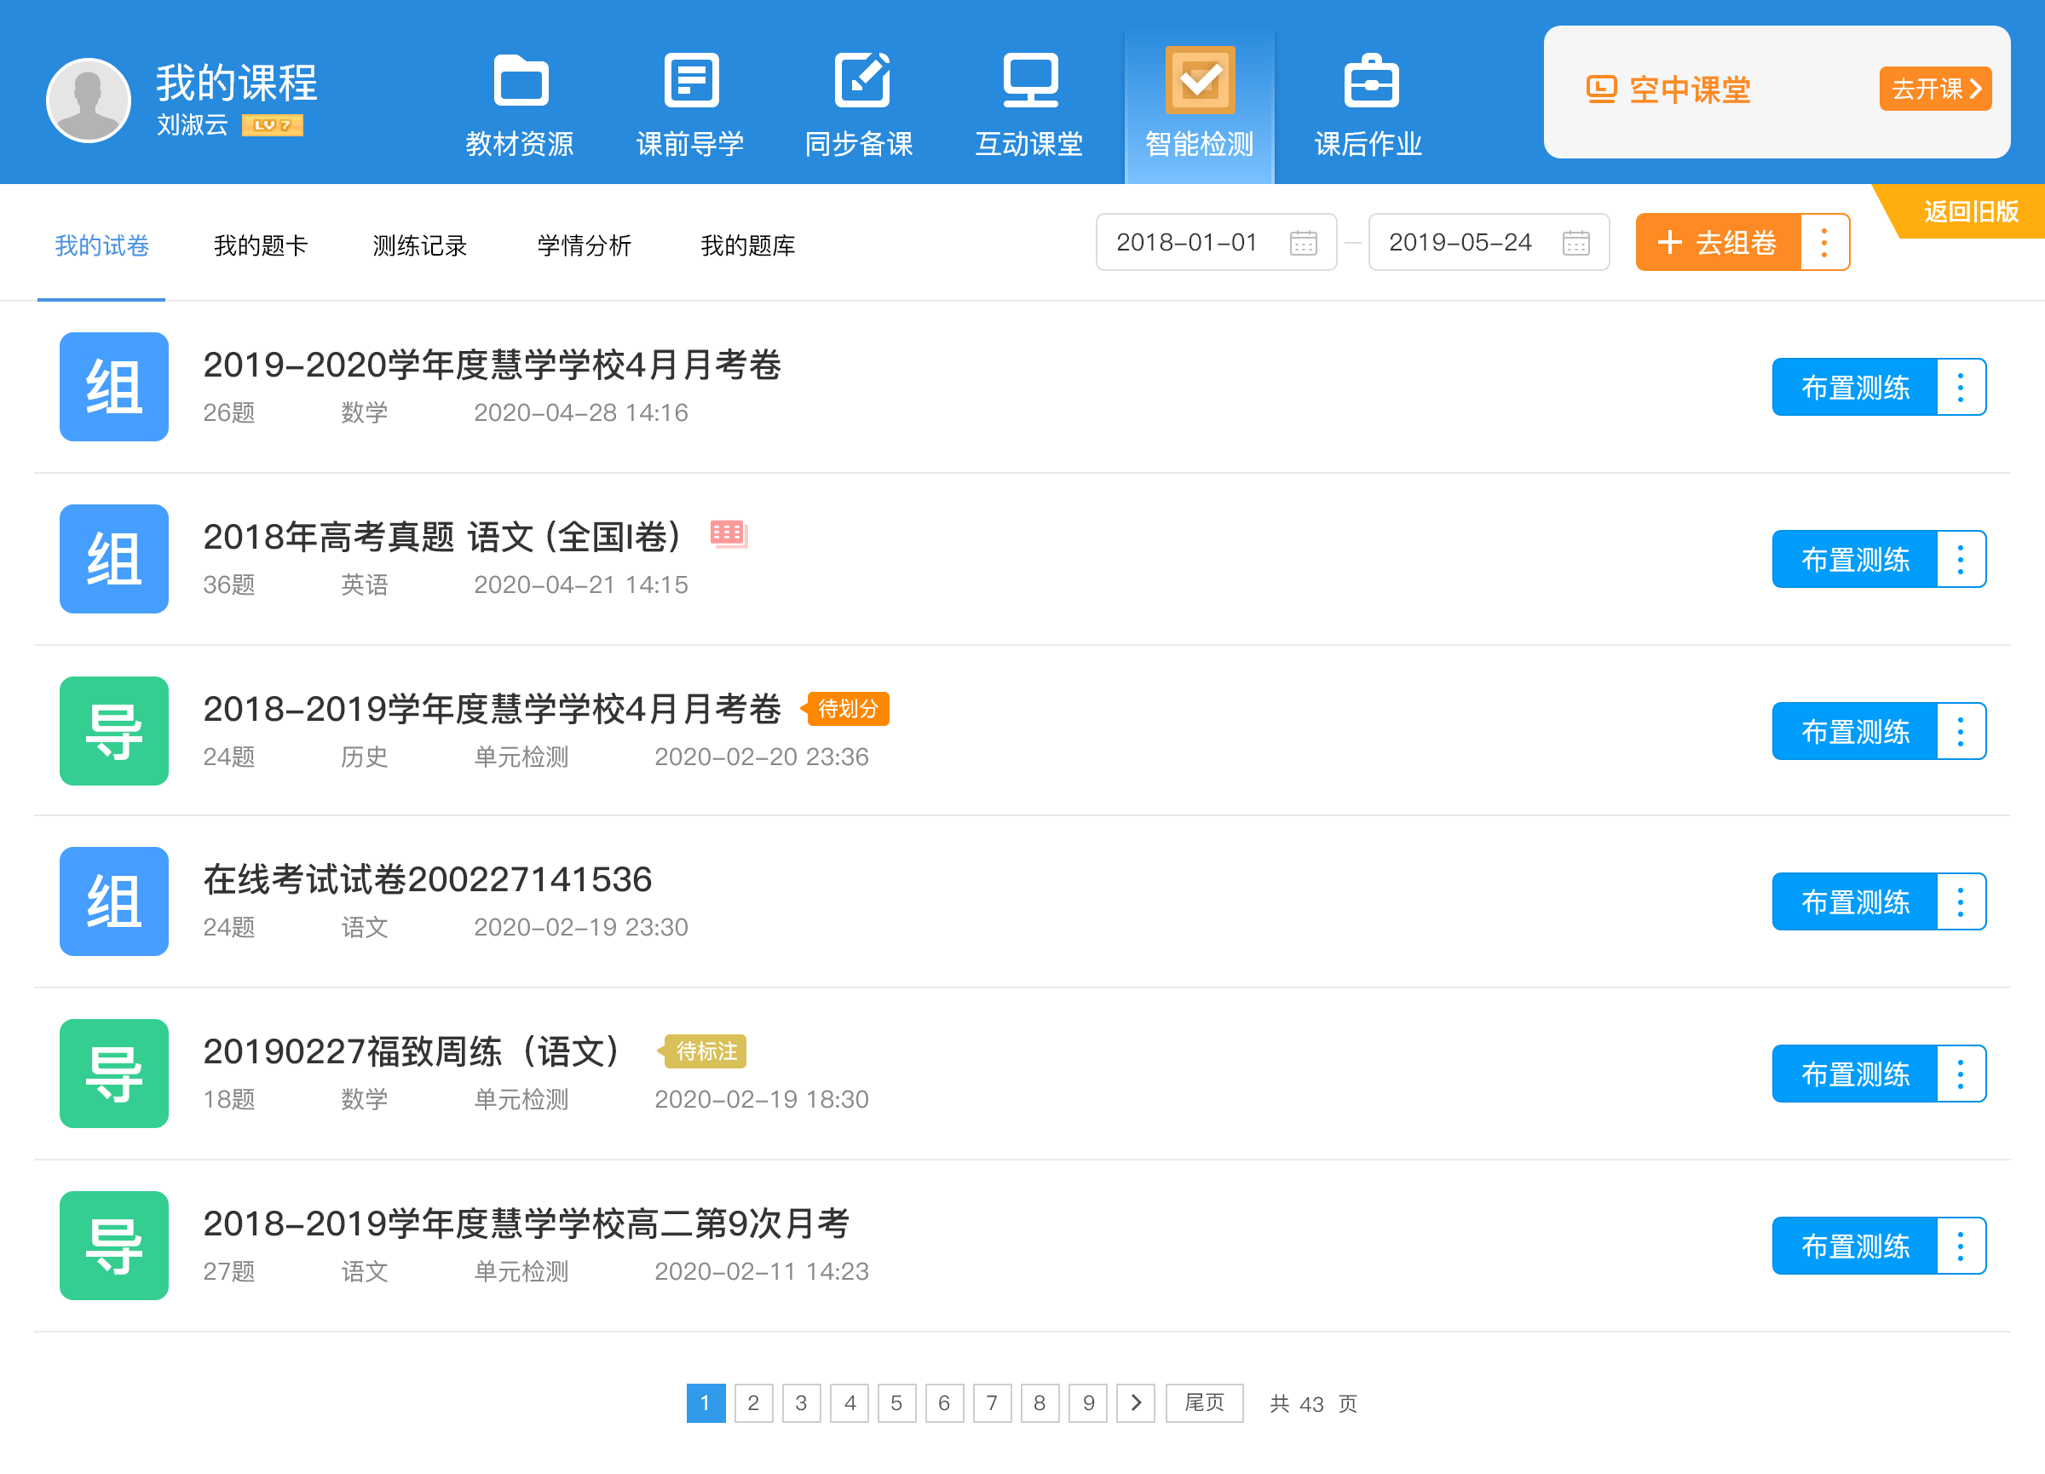Go to page 5 in pagination
This screenshot has width=2045, height=1474.
pos(896,1402)
